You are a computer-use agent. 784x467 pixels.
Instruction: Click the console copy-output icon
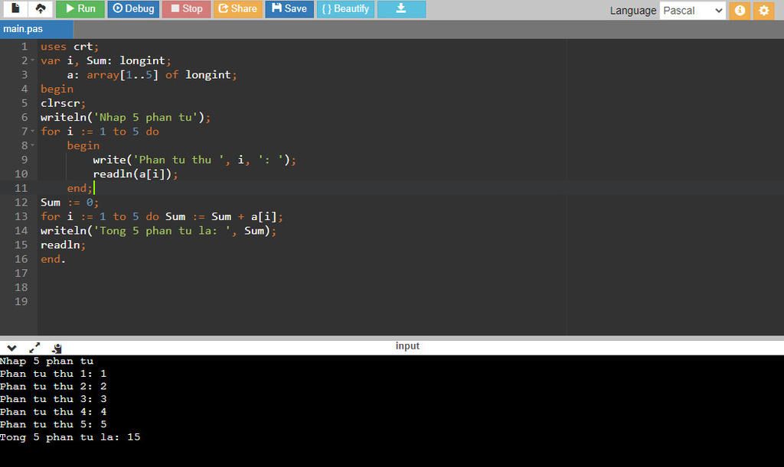click(x=57, y=348)
